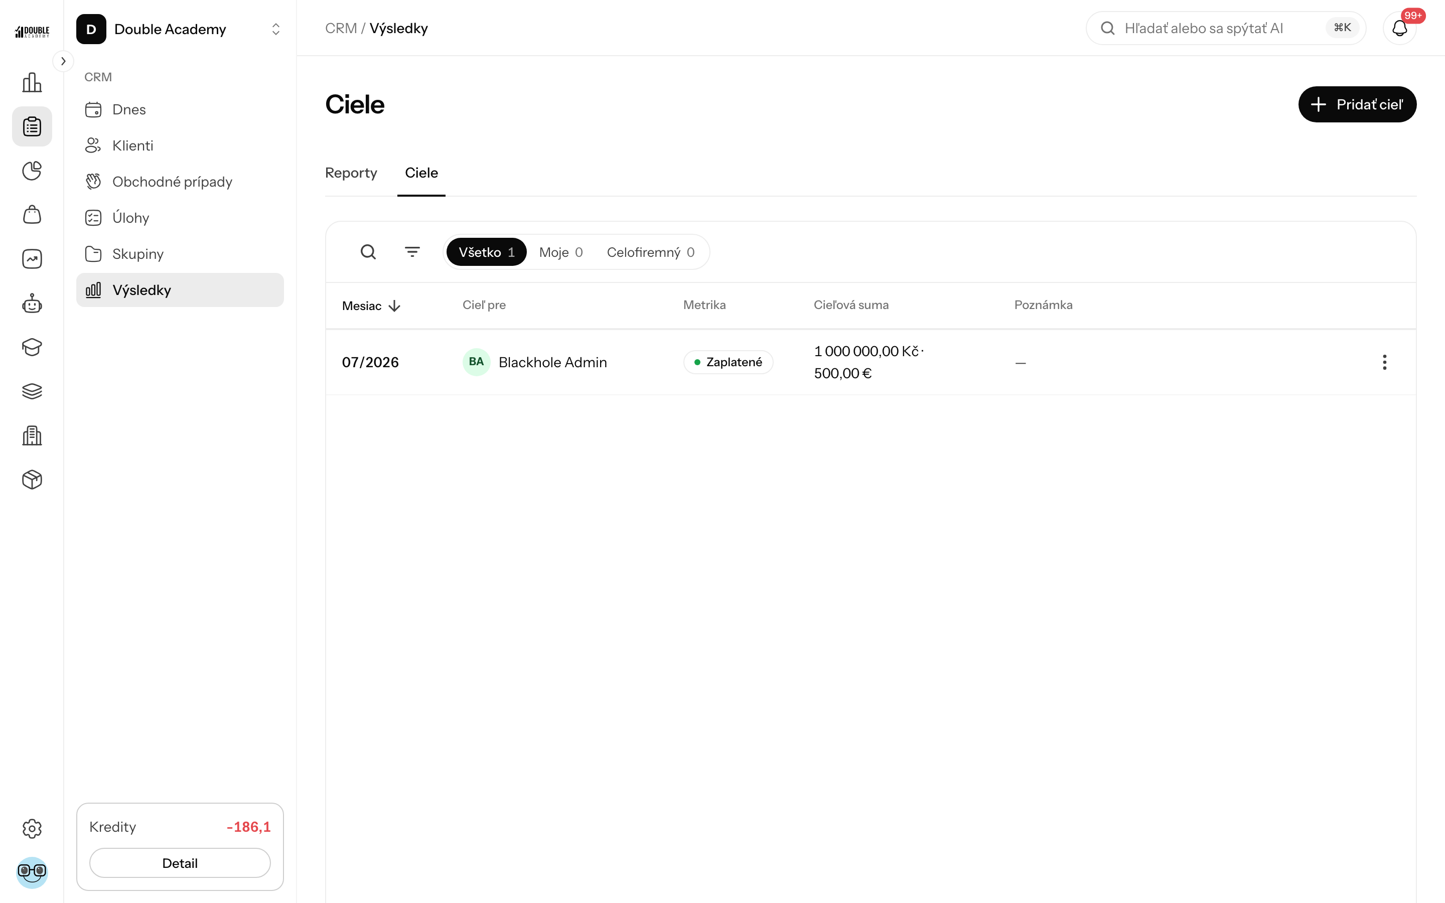Select the Moje 0 filter pill
This screenshot has height=903, width=1445.
click(x=560, y=252)
